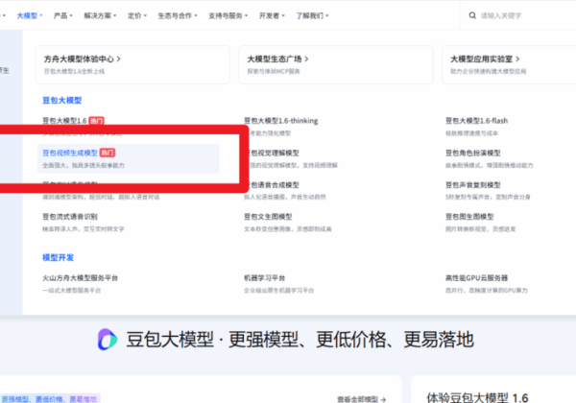Click the 助力企业快速构建大模型应用 subtitle
The width and height of the screenshot is (576, 403).
(489, 71)
